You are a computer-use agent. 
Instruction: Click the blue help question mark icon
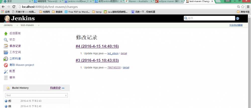coord(237,18)
